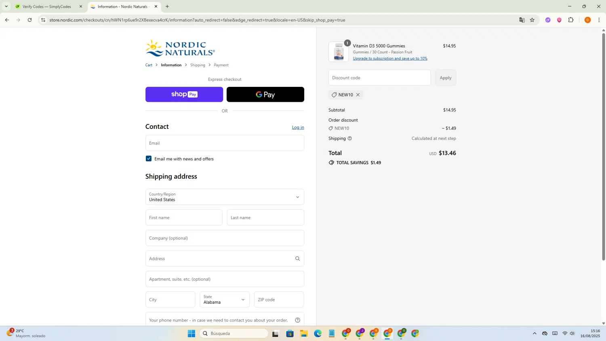Switch to the Verify Codes SimplyCodes tab
This screenshot has width=606, height=341.
click(x=46, y=6)
